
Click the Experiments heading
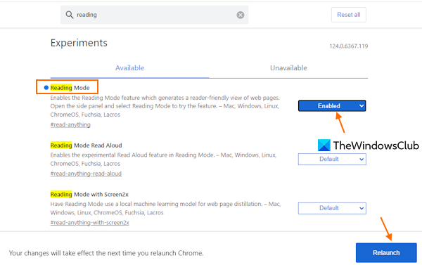click(x=79, y=43)
